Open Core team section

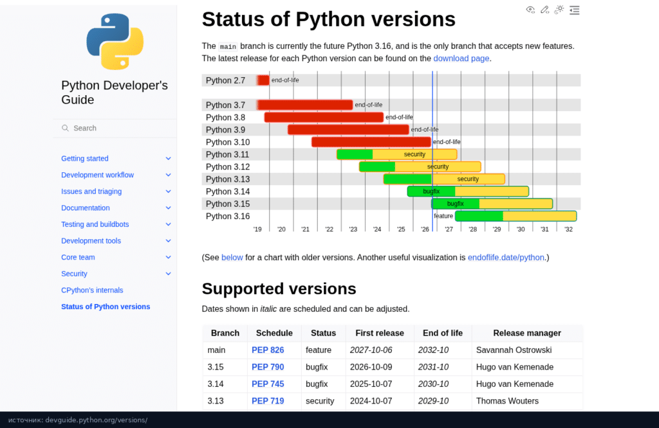click(78, 257)
